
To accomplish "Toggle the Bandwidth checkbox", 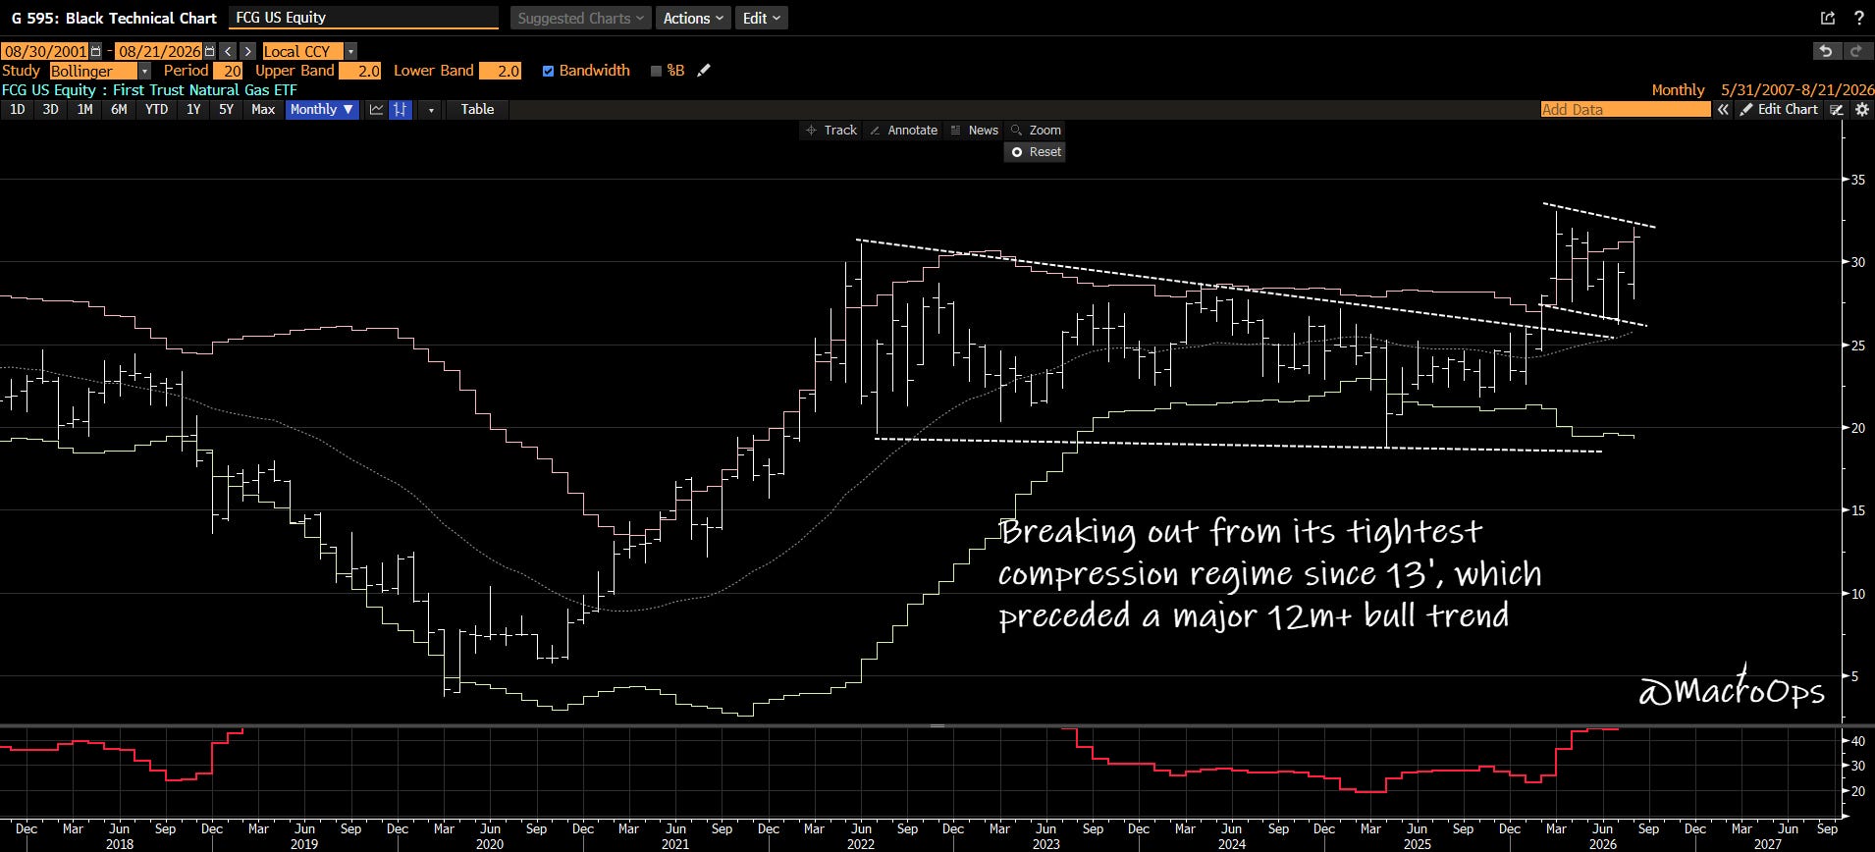I will (x=548, y=71).
